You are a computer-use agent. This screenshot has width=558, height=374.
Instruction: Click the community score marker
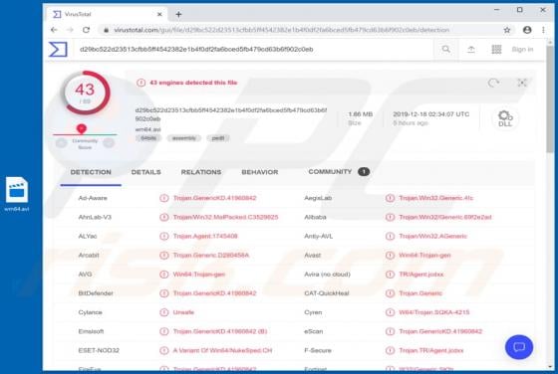point(82,128)
